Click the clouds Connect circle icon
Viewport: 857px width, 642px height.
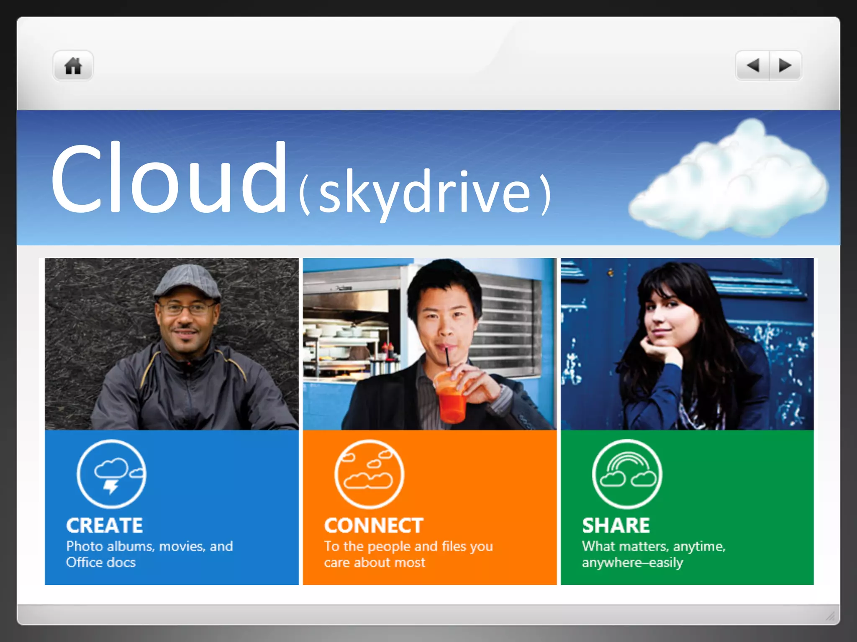pos(369,474)
